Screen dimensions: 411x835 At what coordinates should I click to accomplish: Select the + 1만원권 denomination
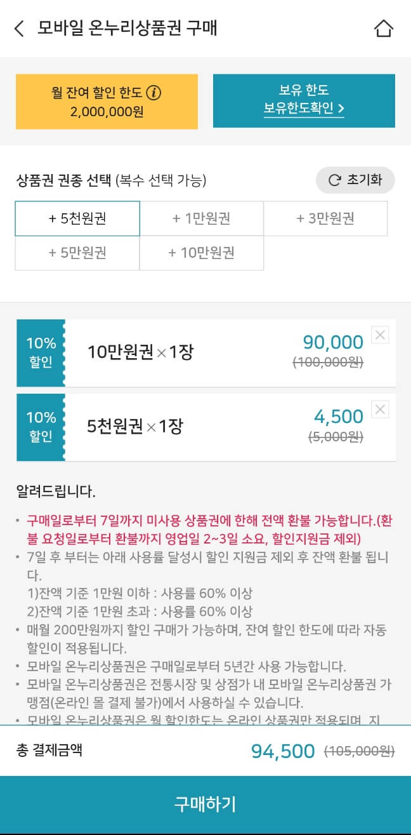[201, 218]
